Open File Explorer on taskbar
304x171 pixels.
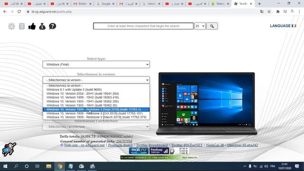(x=48, y=166)
